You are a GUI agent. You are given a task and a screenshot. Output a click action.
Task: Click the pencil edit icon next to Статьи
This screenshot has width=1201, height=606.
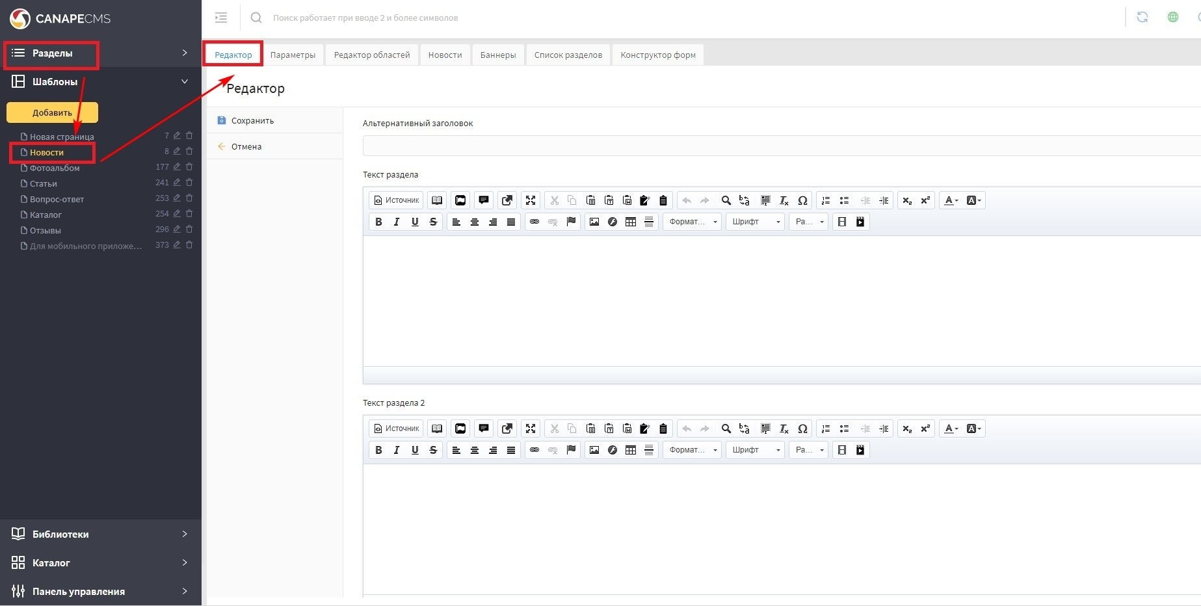coord(177,183)
